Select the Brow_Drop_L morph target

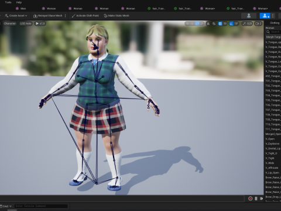(x=273, y=197)
